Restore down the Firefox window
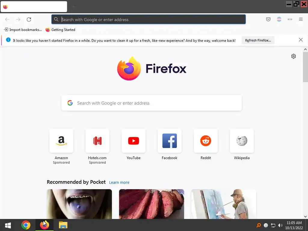The width and height of the screenshot is (308, 231). point(296,4)
